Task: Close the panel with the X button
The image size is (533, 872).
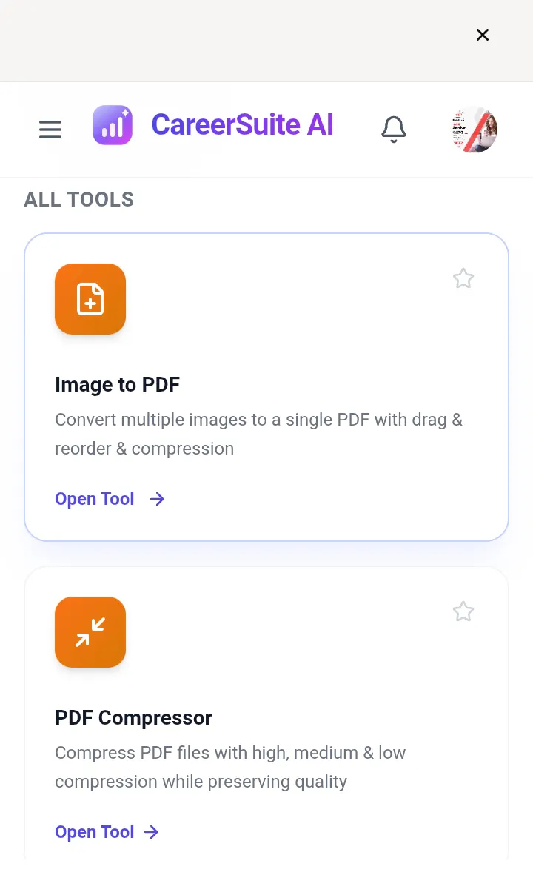Action: [x=483, y=35]
